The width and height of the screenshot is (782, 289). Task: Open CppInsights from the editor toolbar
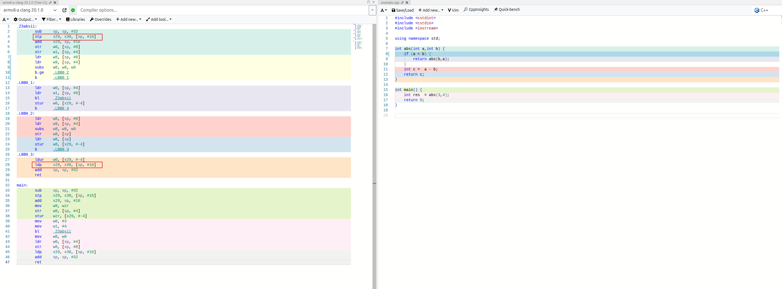[x=476, y=10]
